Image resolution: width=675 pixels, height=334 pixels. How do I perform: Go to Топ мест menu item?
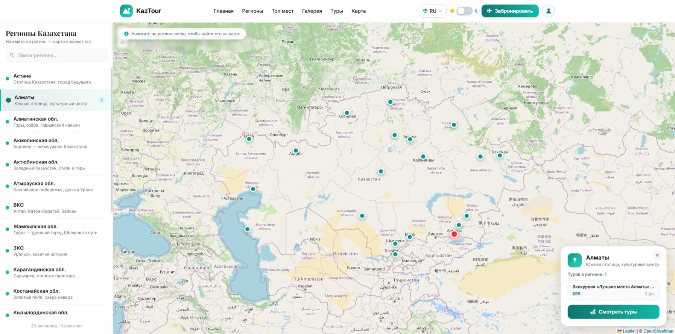point(283,11)
